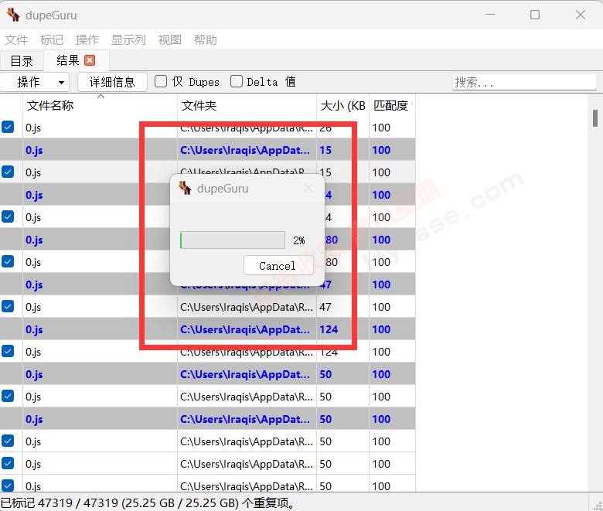Close the progress dialog with its X
Image resolution: width=603 pixels, height=511 pixels.
(308, 188)
